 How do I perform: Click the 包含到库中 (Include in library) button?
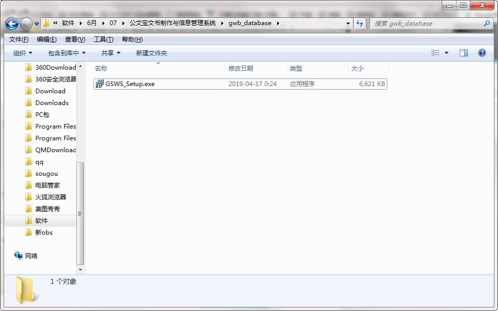click(x=65, y=52)
